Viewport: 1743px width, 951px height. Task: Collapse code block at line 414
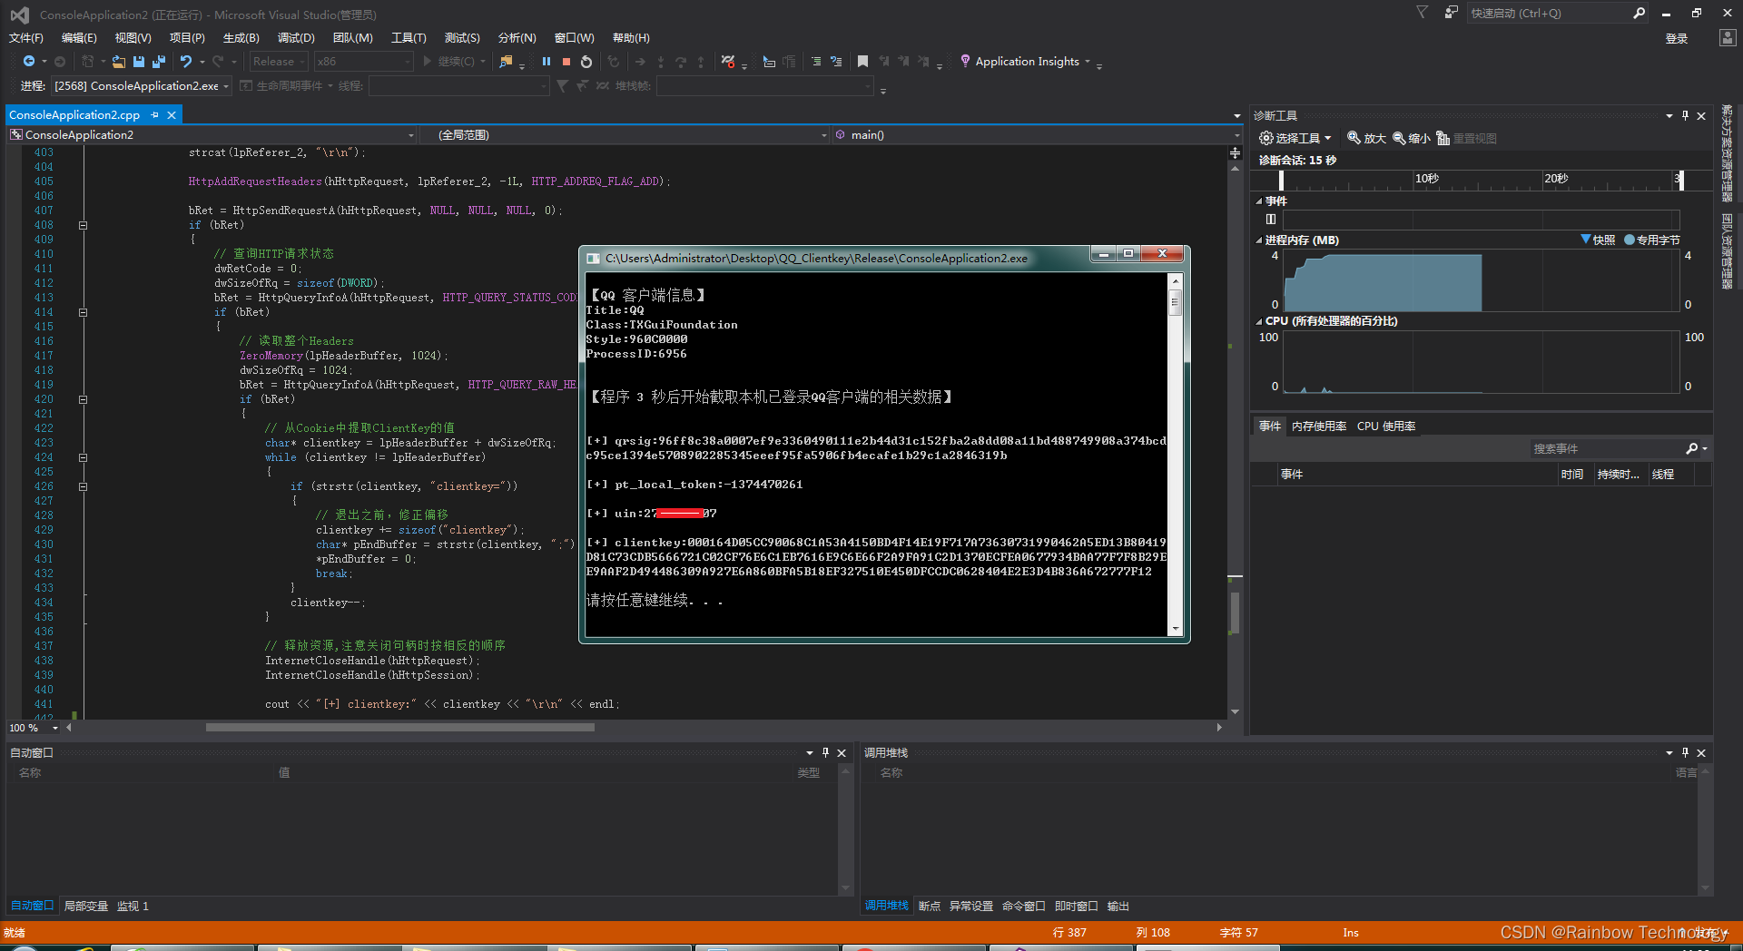[x=83, y=312]
